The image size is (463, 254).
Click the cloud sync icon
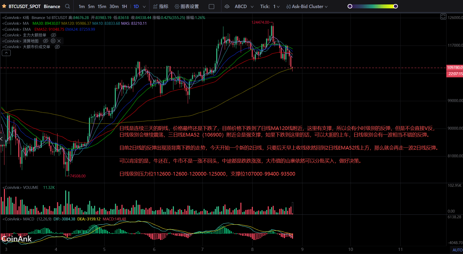click(227, 7)
